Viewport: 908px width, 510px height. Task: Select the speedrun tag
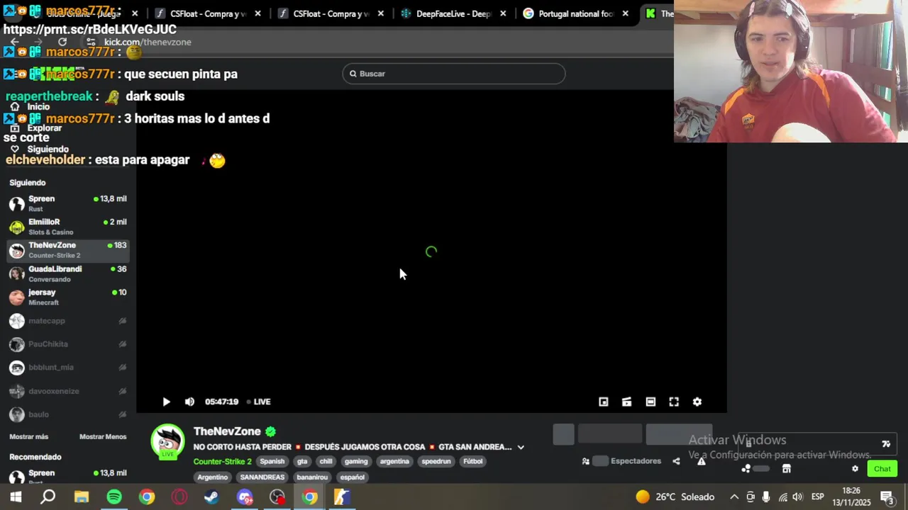pyautogui.click(x=436, y=461)
